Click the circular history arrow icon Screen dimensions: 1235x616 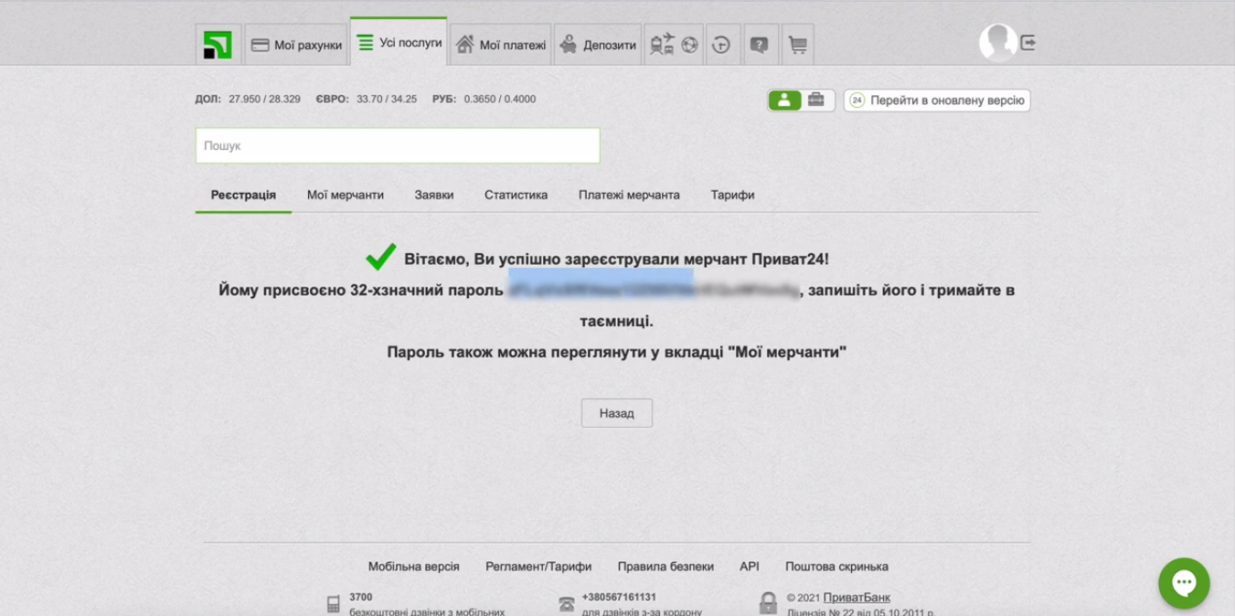point(721,44)
